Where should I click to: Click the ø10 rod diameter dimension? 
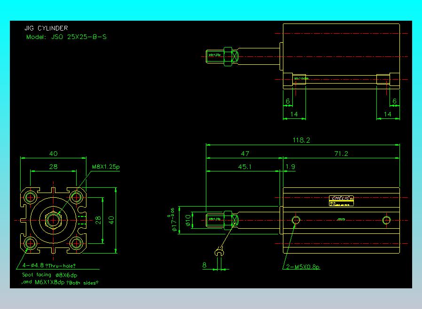coord(188,220)
